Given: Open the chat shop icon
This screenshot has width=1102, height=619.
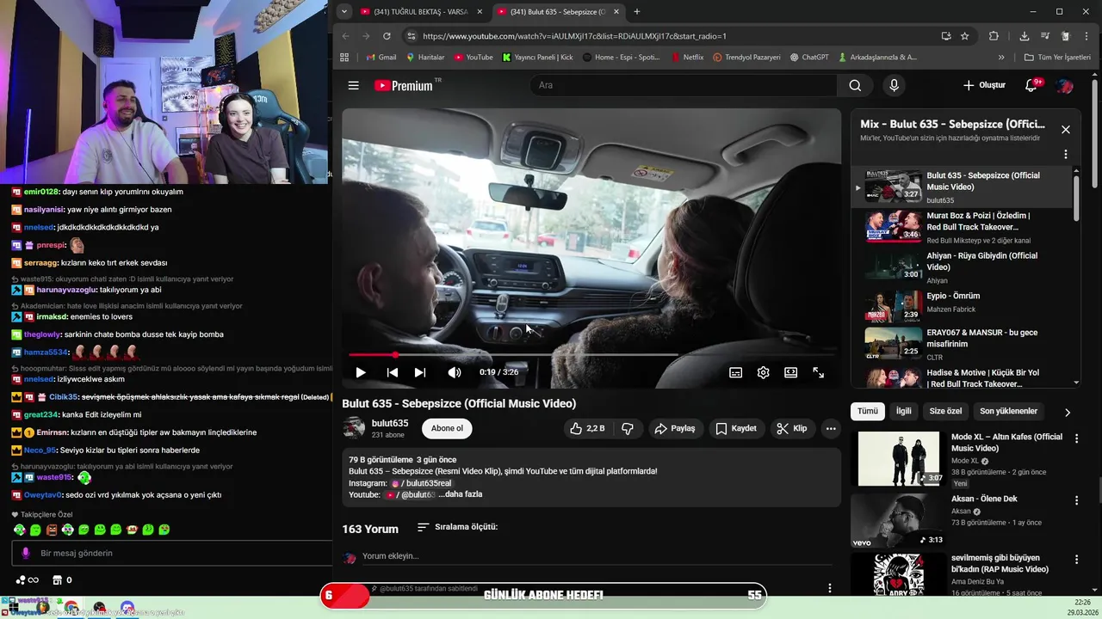Looking at the screenshot, I should click(x=57, y=580).
